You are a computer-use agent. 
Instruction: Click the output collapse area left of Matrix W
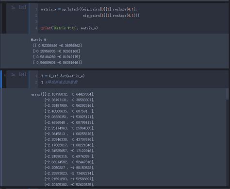[15, 51]
